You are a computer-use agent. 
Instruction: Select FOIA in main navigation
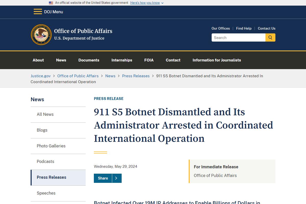(149, 60)
